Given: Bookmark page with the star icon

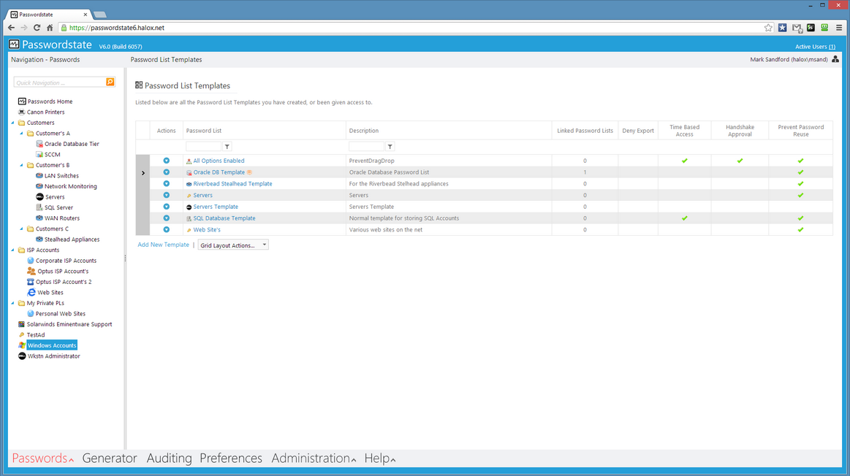Looking at the screenshot, I should pos(768,28).
